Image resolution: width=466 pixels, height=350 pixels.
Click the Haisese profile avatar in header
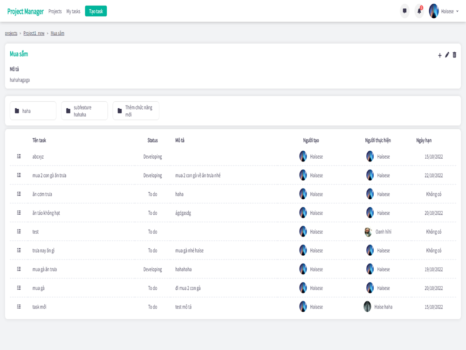pyautogui.click(x=433, y=11)
